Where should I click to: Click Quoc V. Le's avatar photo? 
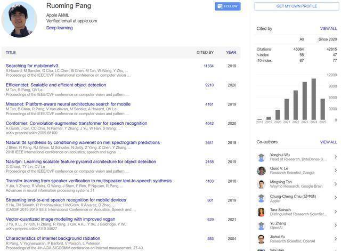(261, 171)
